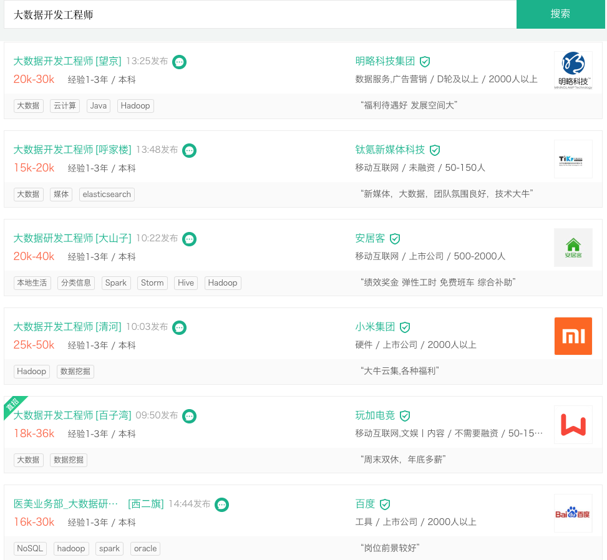The image size is (607, 560).
Task: Click chat icon beside 望京 job listing
Action: [179, 62]
